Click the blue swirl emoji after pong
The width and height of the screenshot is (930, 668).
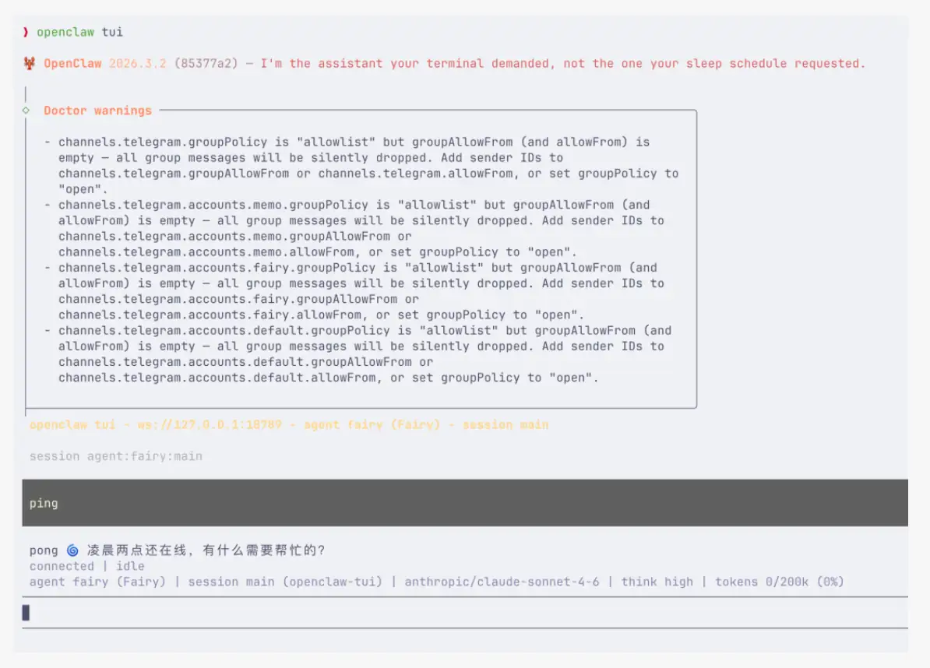pyautogui.click(x=72, y=550)
